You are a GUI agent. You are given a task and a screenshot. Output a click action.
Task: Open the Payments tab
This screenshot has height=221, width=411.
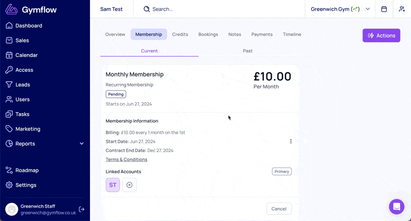262,34
